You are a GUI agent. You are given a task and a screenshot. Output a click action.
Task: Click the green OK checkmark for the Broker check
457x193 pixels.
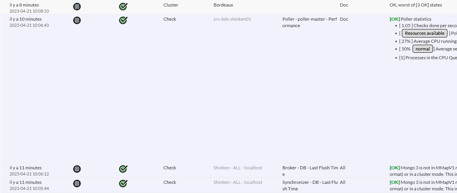(x=123, y=169)
